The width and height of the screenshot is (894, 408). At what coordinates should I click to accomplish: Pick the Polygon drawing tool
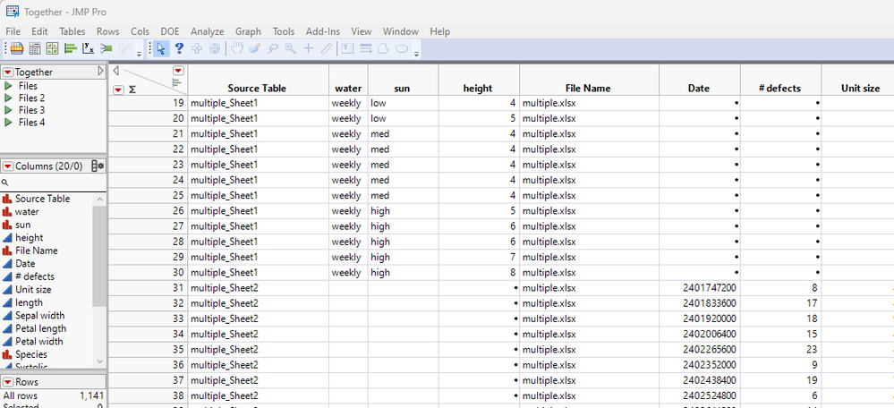(x=383, y=49)
